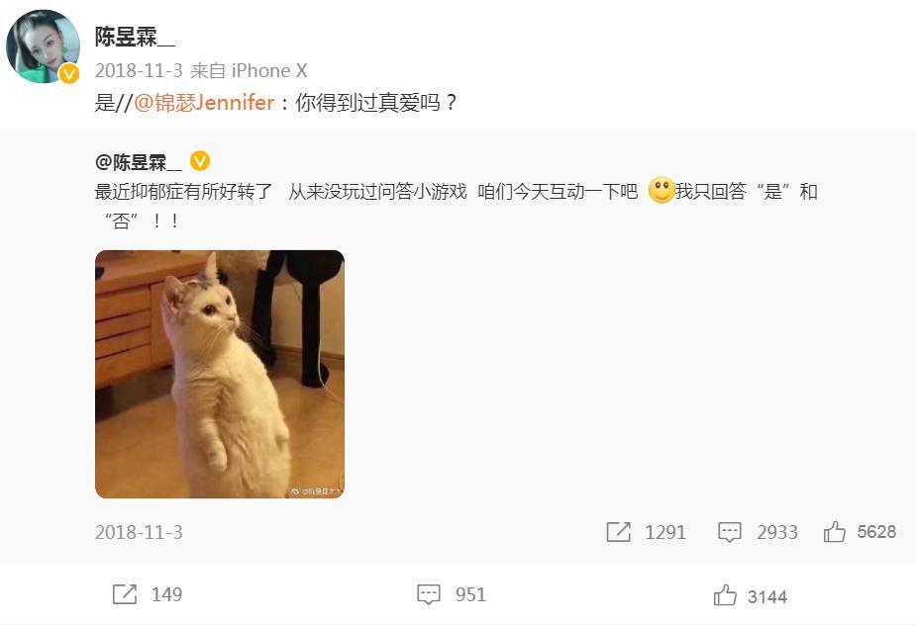Click the 来自 iPhone X source label
Screen dimensions: 916x625
coord(249,70)
